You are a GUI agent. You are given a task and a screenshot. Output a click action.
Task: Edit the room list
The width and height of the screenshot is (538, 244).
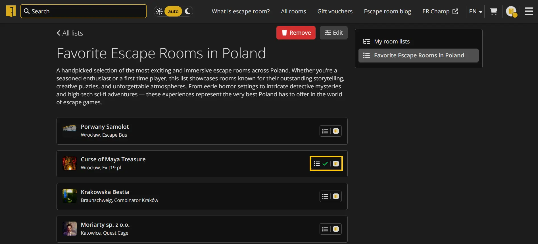333,33
